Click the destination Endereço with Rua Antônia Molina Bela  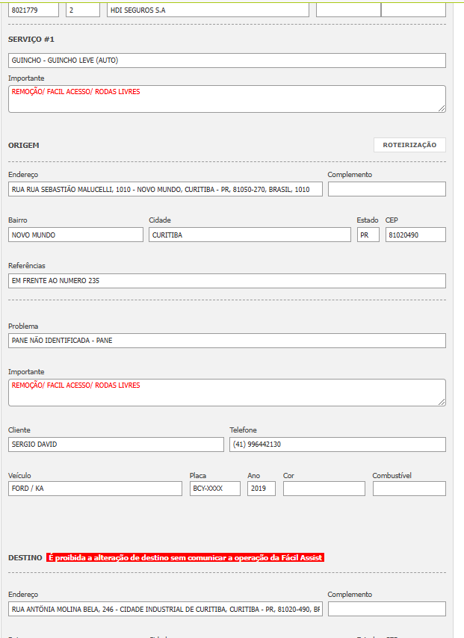[165, 610]
